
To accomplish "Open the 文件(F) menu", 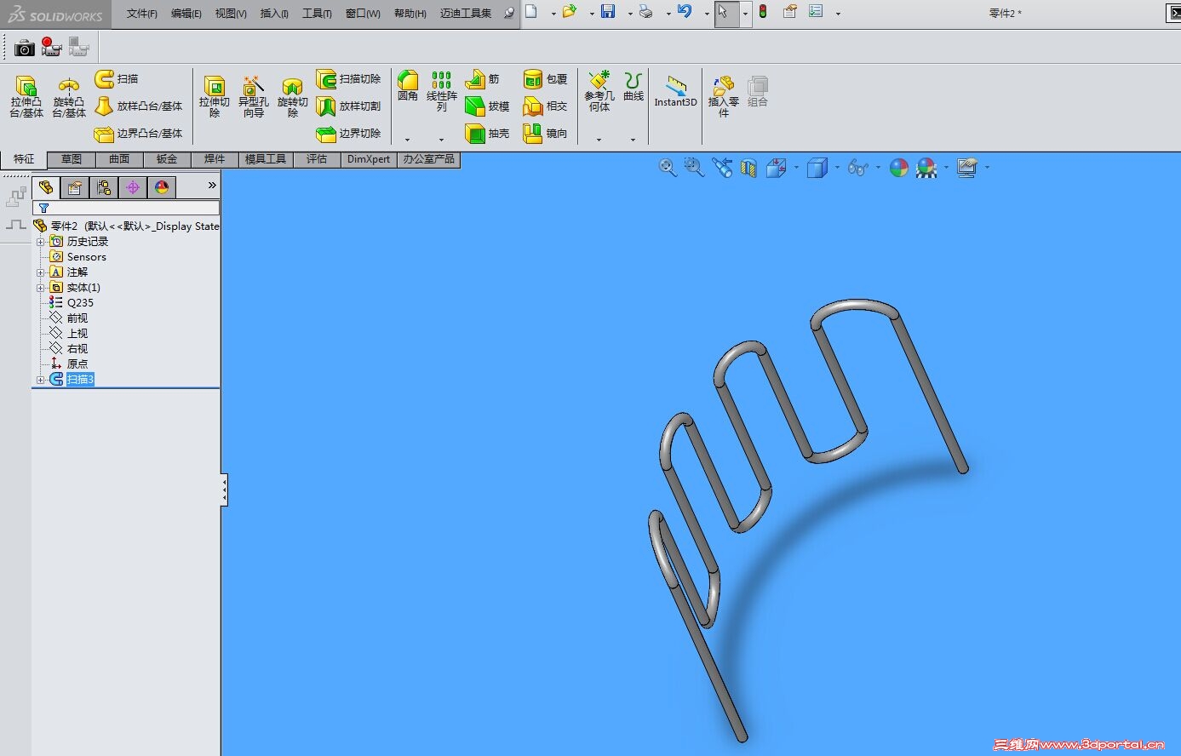I will tap(141, 14).
